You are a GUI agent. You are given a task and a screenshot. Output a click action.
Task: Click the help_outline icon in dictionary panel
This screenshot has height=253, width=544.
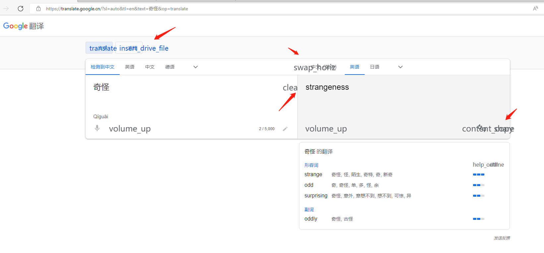[488, 165]
